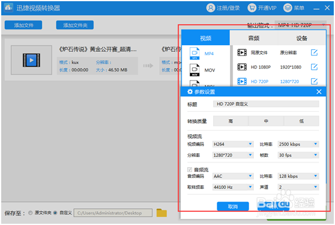This screenshot has height=225, width=335.
Task: Click the save path C:/Users/Administrator/Desktop field
Action: [x=113, y=213]
